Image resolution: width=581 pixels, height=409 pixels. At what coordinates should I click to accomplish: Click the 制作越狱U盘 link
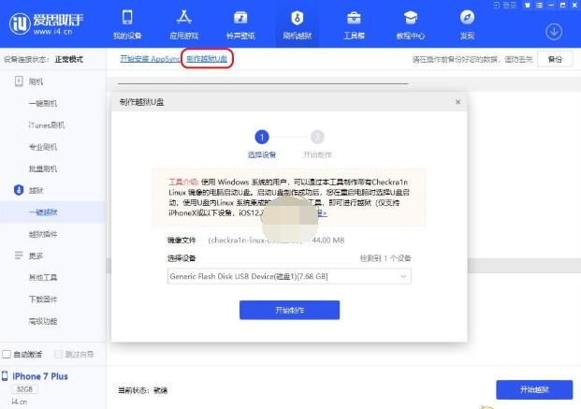pyautogui.click(x=207, y=59)
